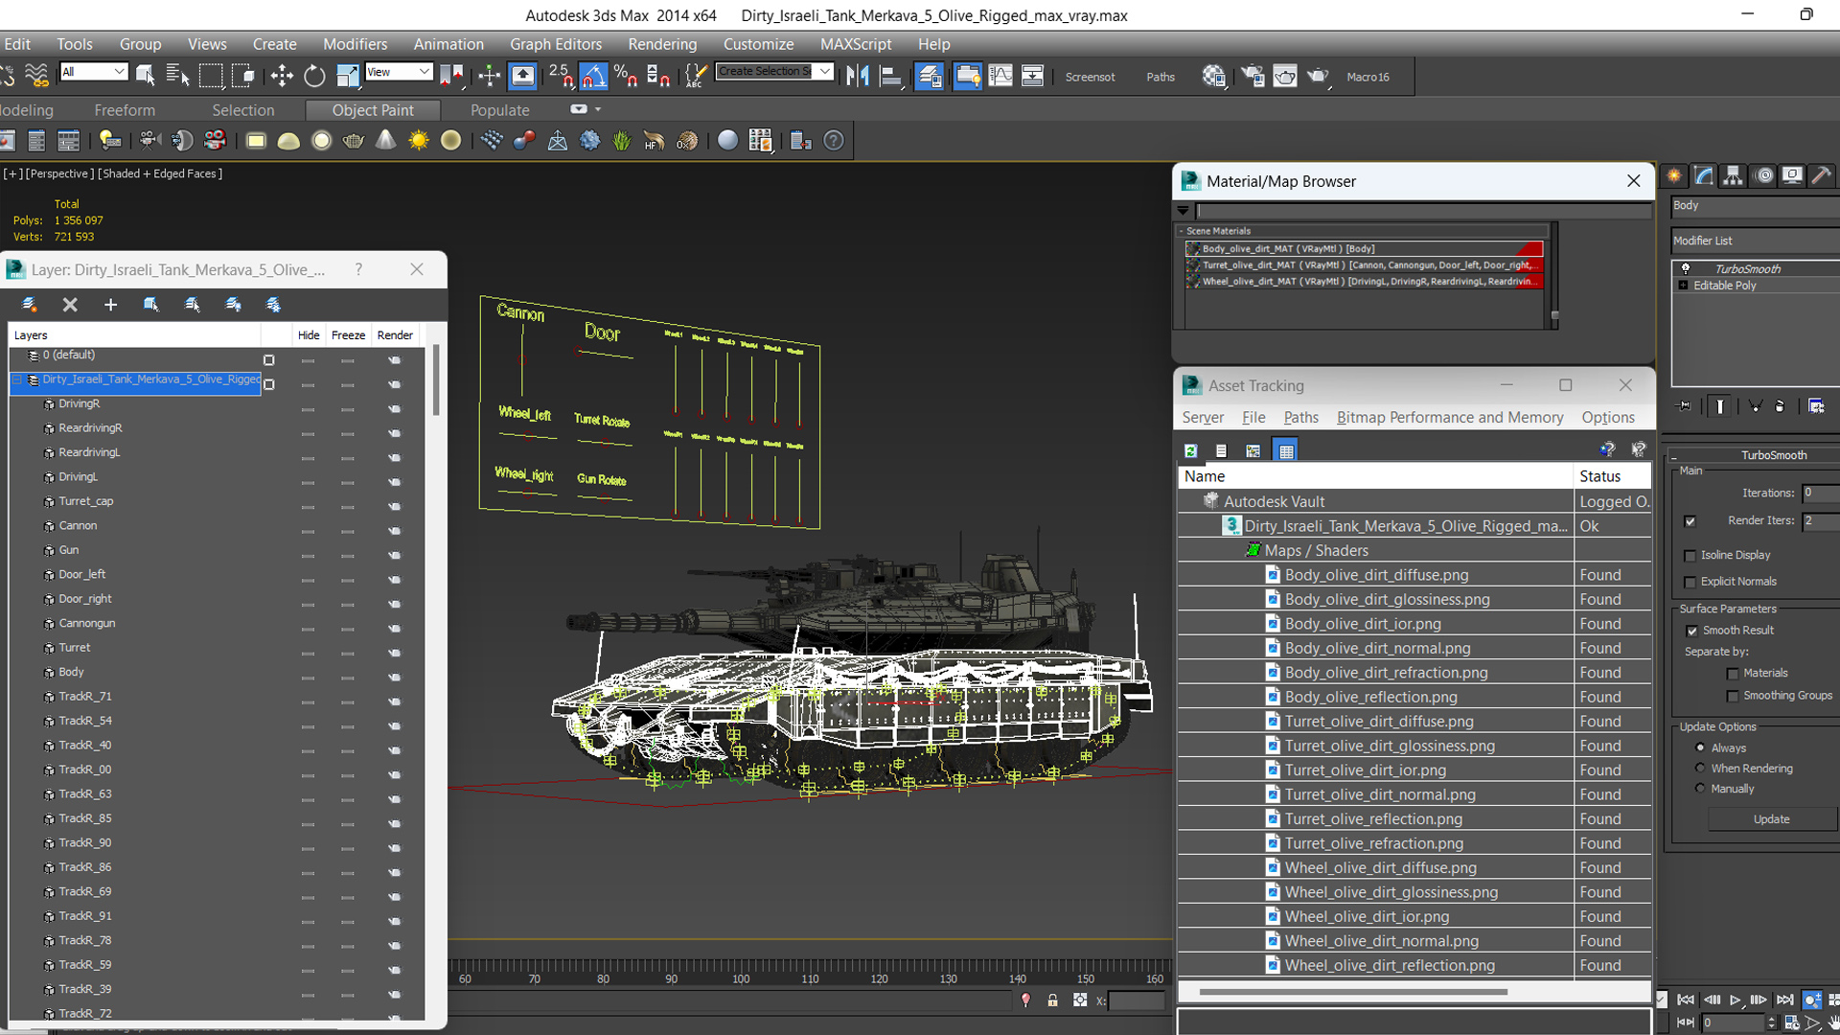Screen dimensions: 1840x1035
Task: Click the teapot primitive icon
Action: point(354,141)
